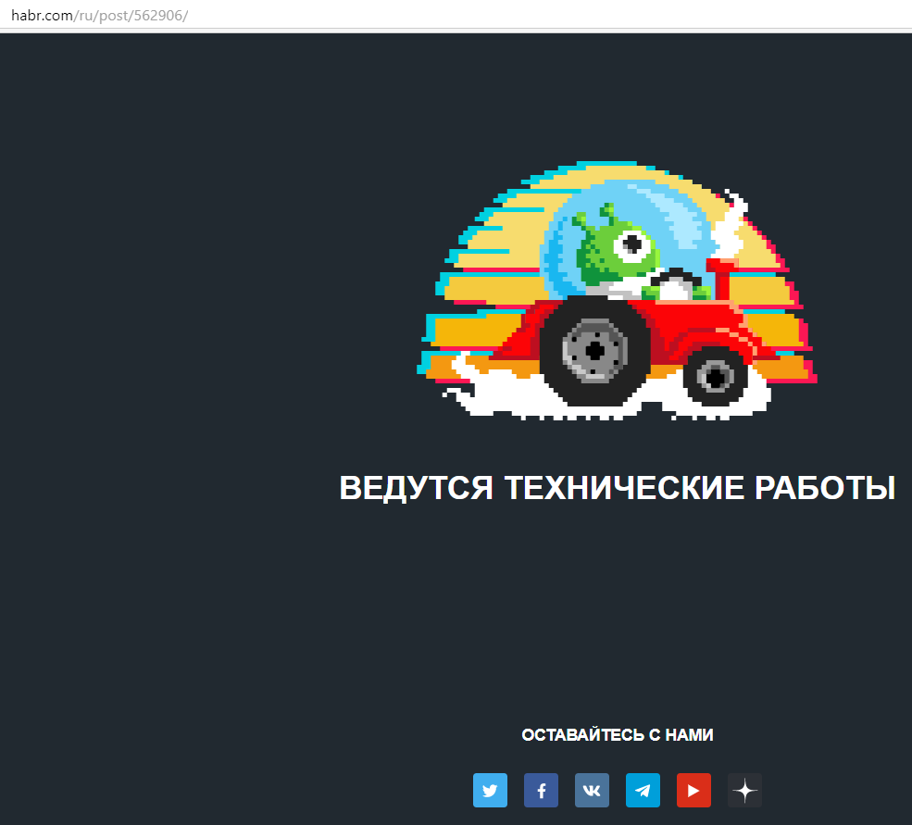The image size is (912, 825).
Task: Open the VK social link
Action: coord(592,790)
